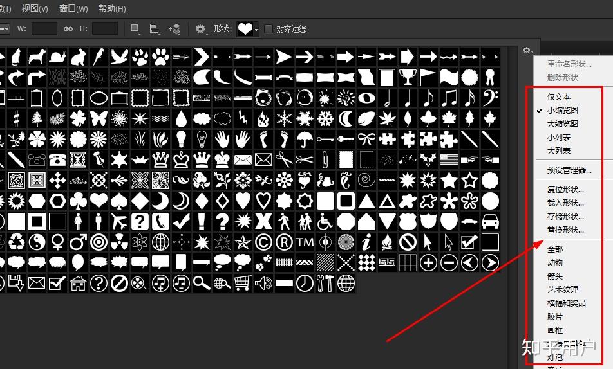Click the H height input field

(x=105, y=28)
